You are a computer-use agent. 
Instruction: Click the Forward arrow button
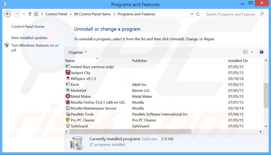[x=17, y=14]
